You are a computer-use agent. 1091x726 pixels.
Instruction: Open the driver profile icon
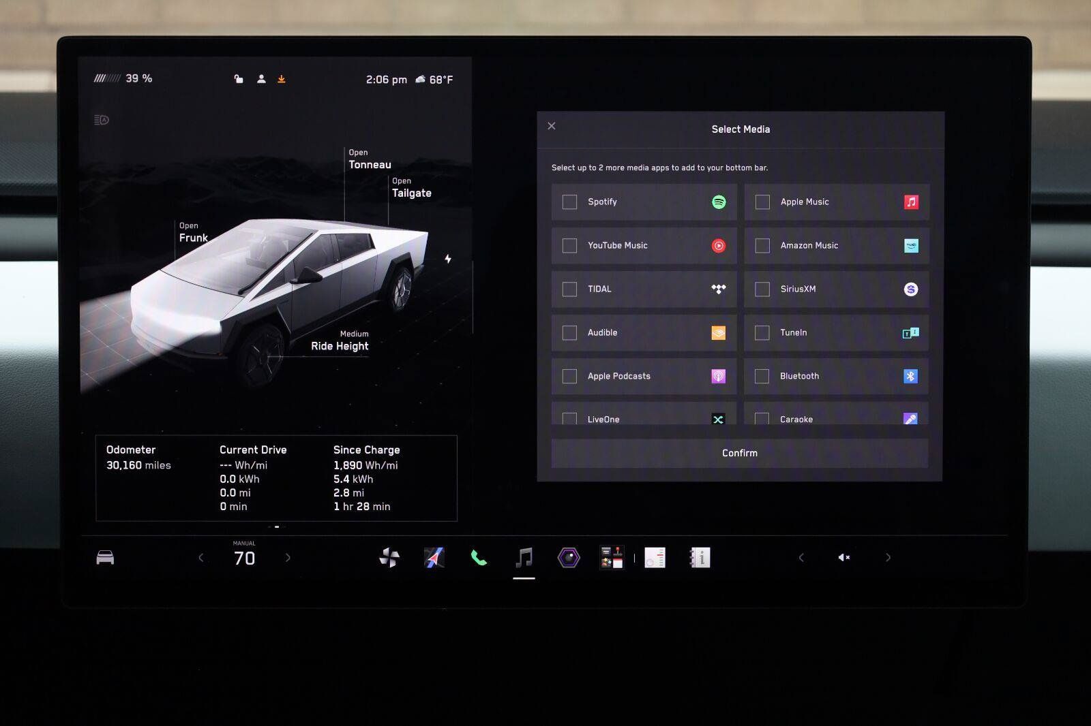[261, 79]
